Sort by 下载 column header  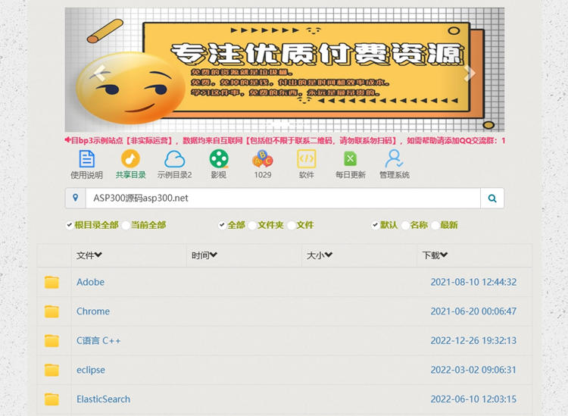pyautogui.click(x=435, y=255)
